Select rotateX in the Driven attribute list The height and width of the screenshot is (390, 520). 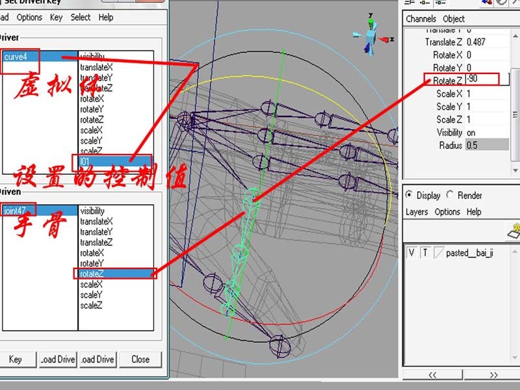click(x=92, y=253)
